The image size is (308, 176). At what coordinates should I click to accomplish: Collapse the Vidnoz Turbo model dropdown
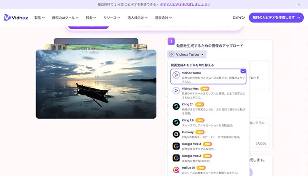click(187, 55)
